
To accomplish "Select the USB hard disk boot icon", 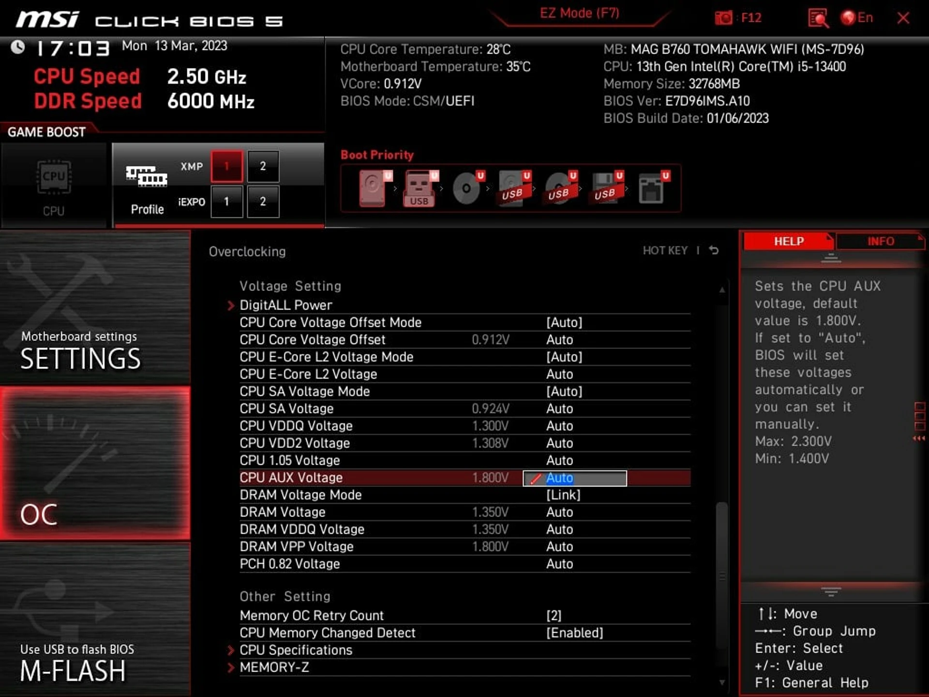I will coord(514,188).
